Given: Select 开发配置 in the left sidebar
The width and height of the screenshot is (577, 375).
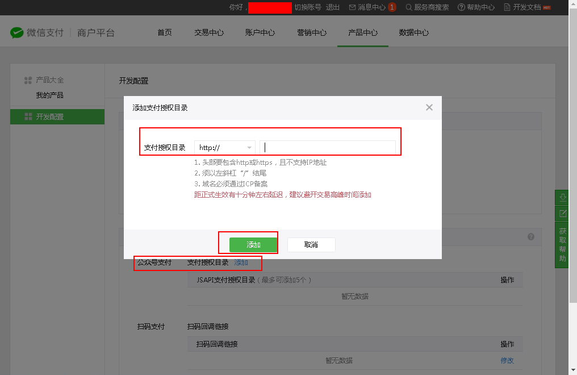Looking at the screenshot, I should pos(50,117).
